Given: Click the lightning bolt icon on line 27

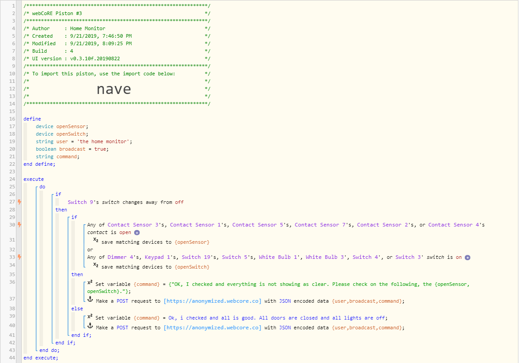Looking at the screenshot, I should (x=19, y=202).
